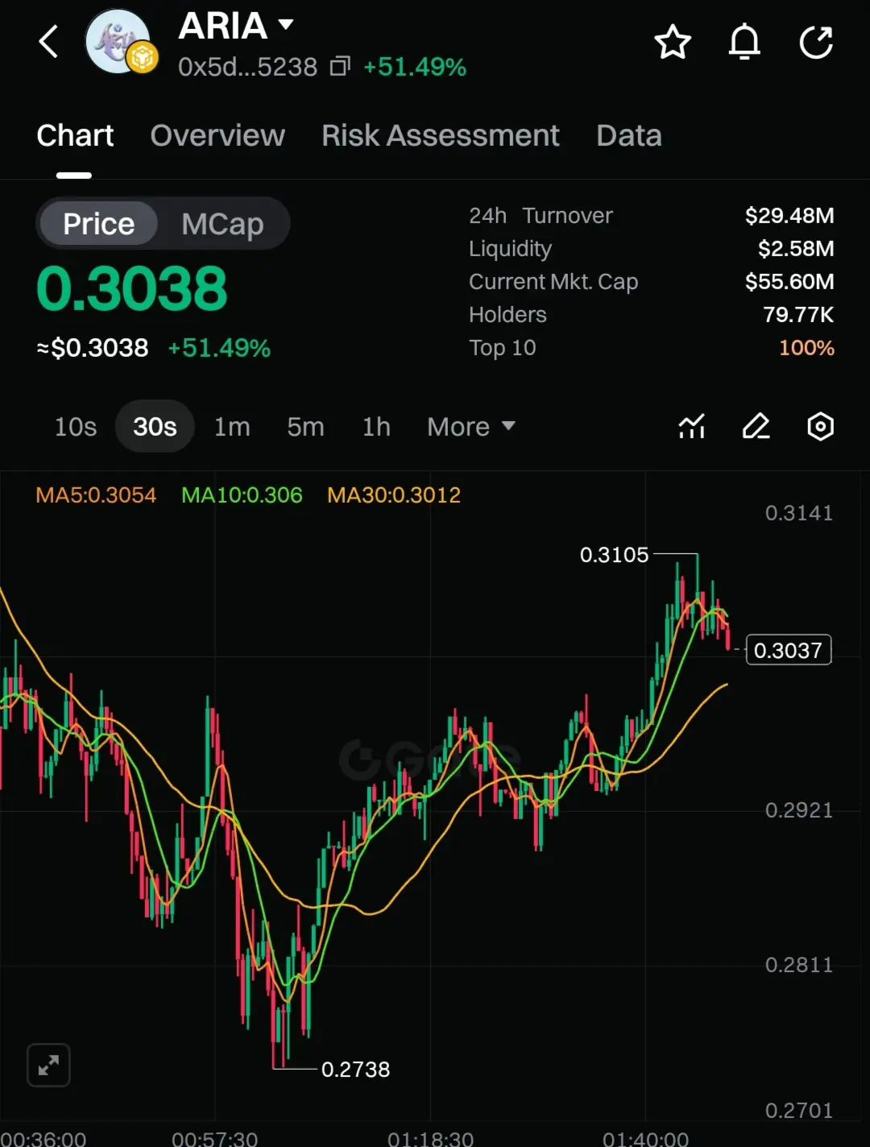Open the ARIA token selector dropdown
Image resolution: width=870 pixels, height=1147 pixels.
coord(285,24)
